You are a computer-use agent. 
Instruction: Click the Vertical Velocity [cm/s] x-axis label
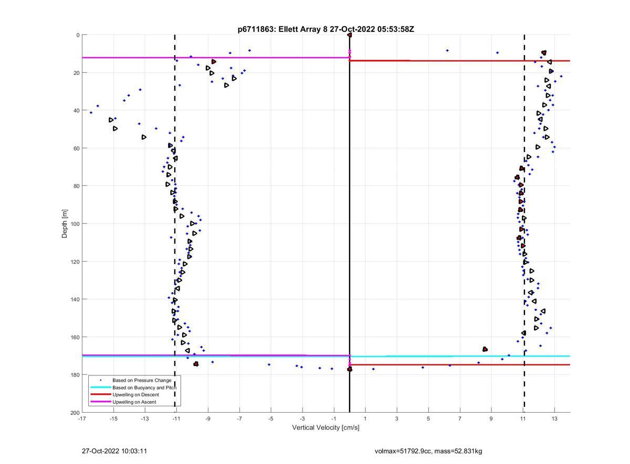click(x=325, y=427)
